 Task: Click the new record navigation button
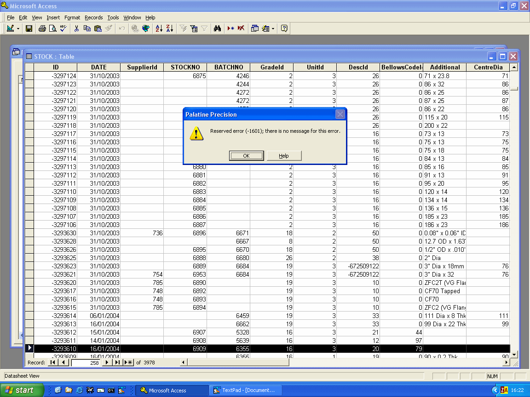[x=128, y=363]
